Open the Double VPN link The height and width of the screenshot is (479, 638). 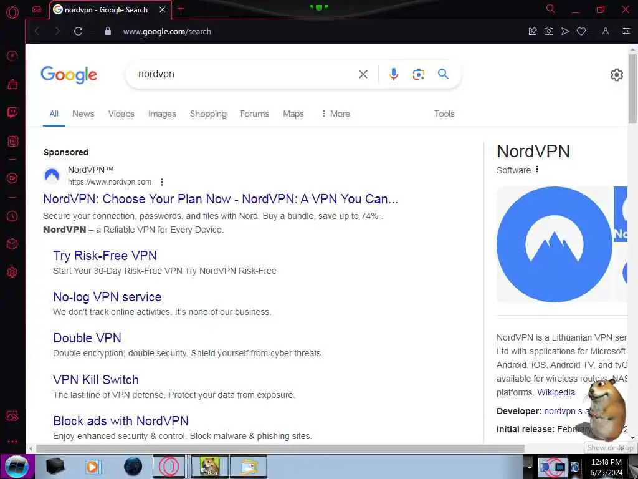click(x=87, y=337)
